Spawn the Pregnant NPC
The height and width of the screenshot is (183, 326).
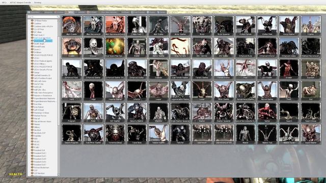tap(72, 112)
